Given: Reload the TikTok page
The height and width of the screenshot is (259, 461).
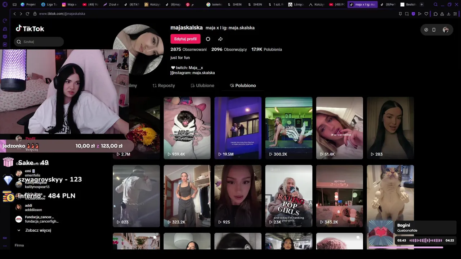Looking at the screenshot, I should coord(27,14).
